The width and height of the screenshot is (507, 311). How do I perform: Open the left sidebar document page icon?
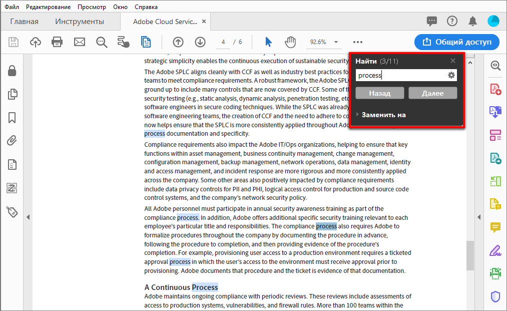click(x=12, y=164)
